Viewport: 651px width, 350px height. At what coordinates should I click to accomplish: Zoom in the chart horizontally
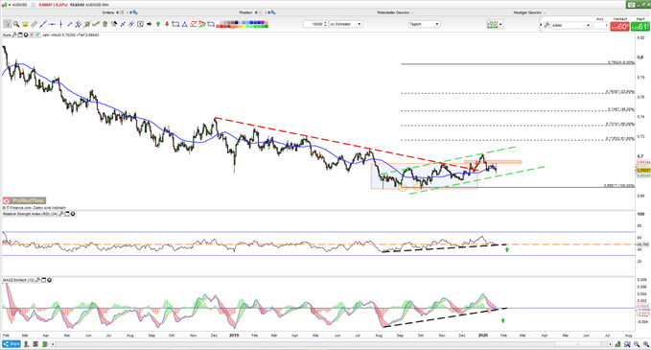(x=646, y=344)
